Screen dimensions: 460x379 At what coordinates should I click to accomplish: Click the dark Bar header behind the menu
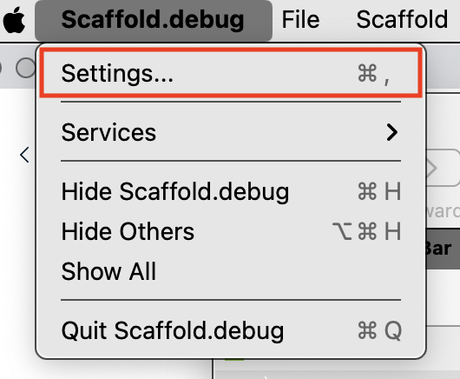point(443,249)
